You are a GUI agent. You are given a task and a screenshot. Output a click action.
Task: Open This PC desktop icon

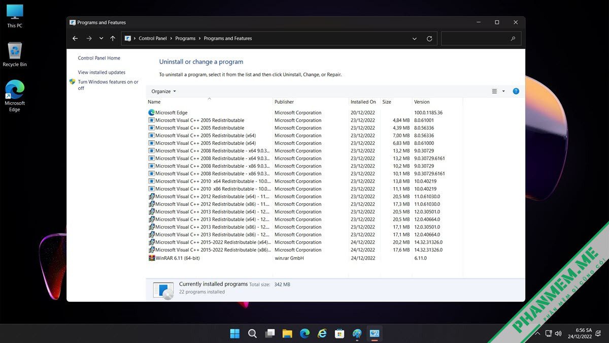click(15, 16)
